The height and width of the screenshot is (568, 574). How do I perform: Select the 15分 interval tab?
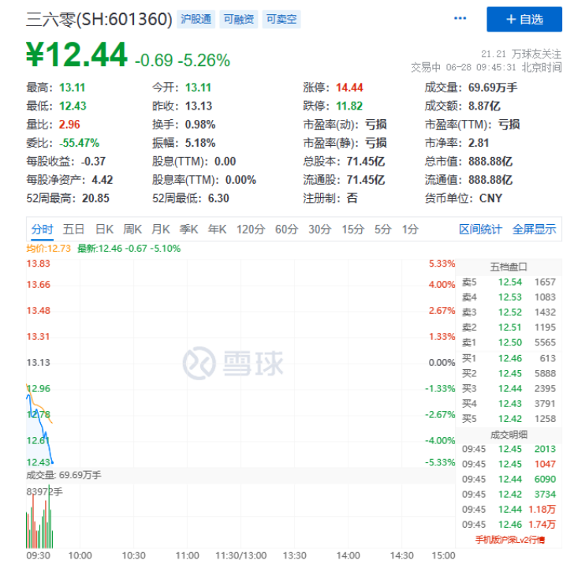coord(352,230)
